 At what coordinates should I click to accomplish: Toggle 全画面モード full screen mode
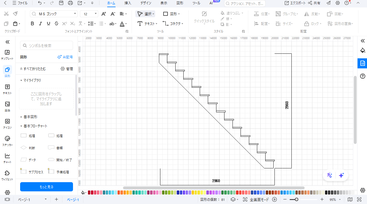coord(257,199)
